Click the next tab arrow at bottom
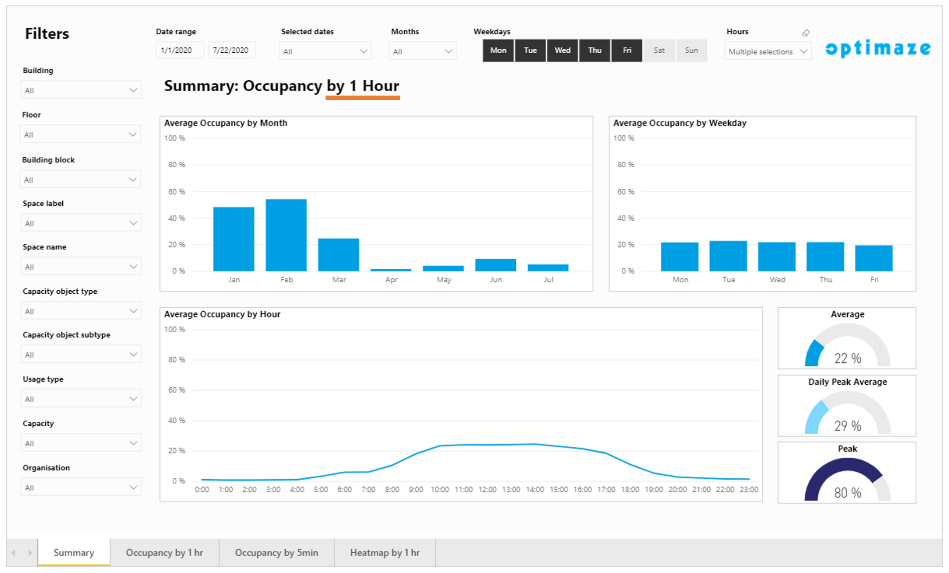 (30, 553)
